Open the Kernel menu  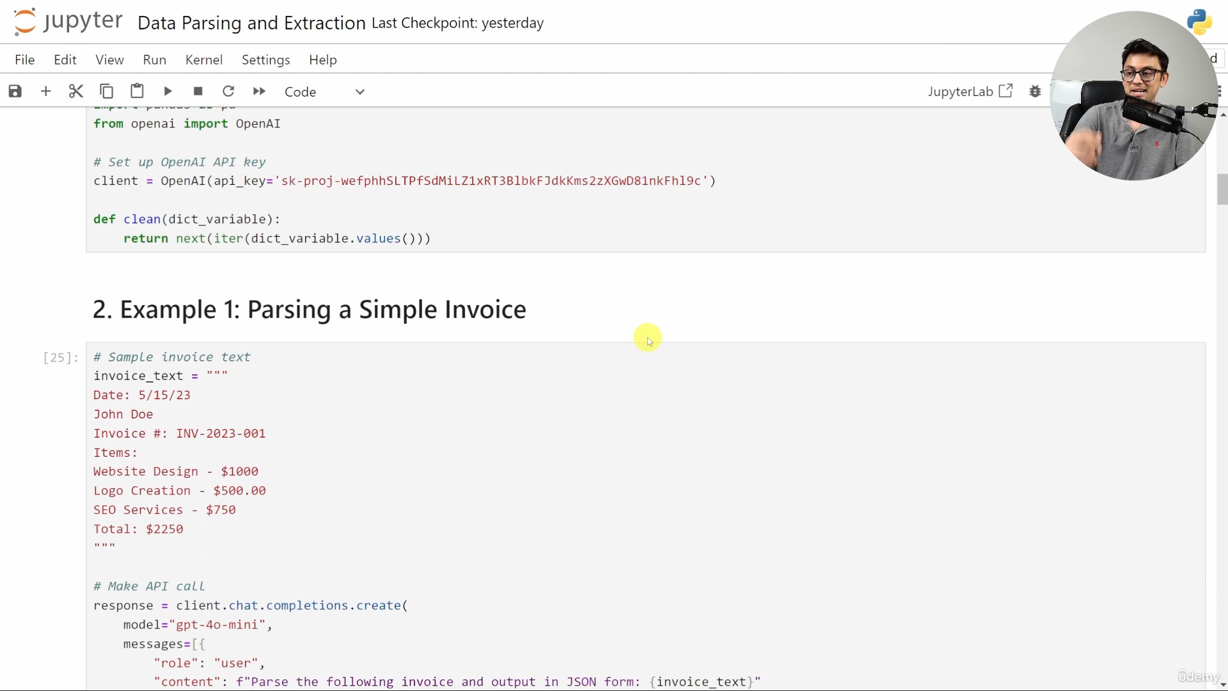click(204, 60)
